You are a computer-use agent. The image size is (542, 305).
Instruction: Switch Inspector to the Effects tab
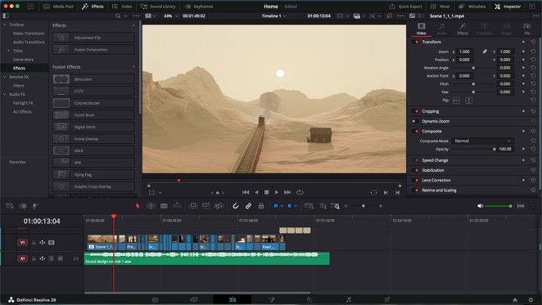pyautogui.click(x=462, y=29)
